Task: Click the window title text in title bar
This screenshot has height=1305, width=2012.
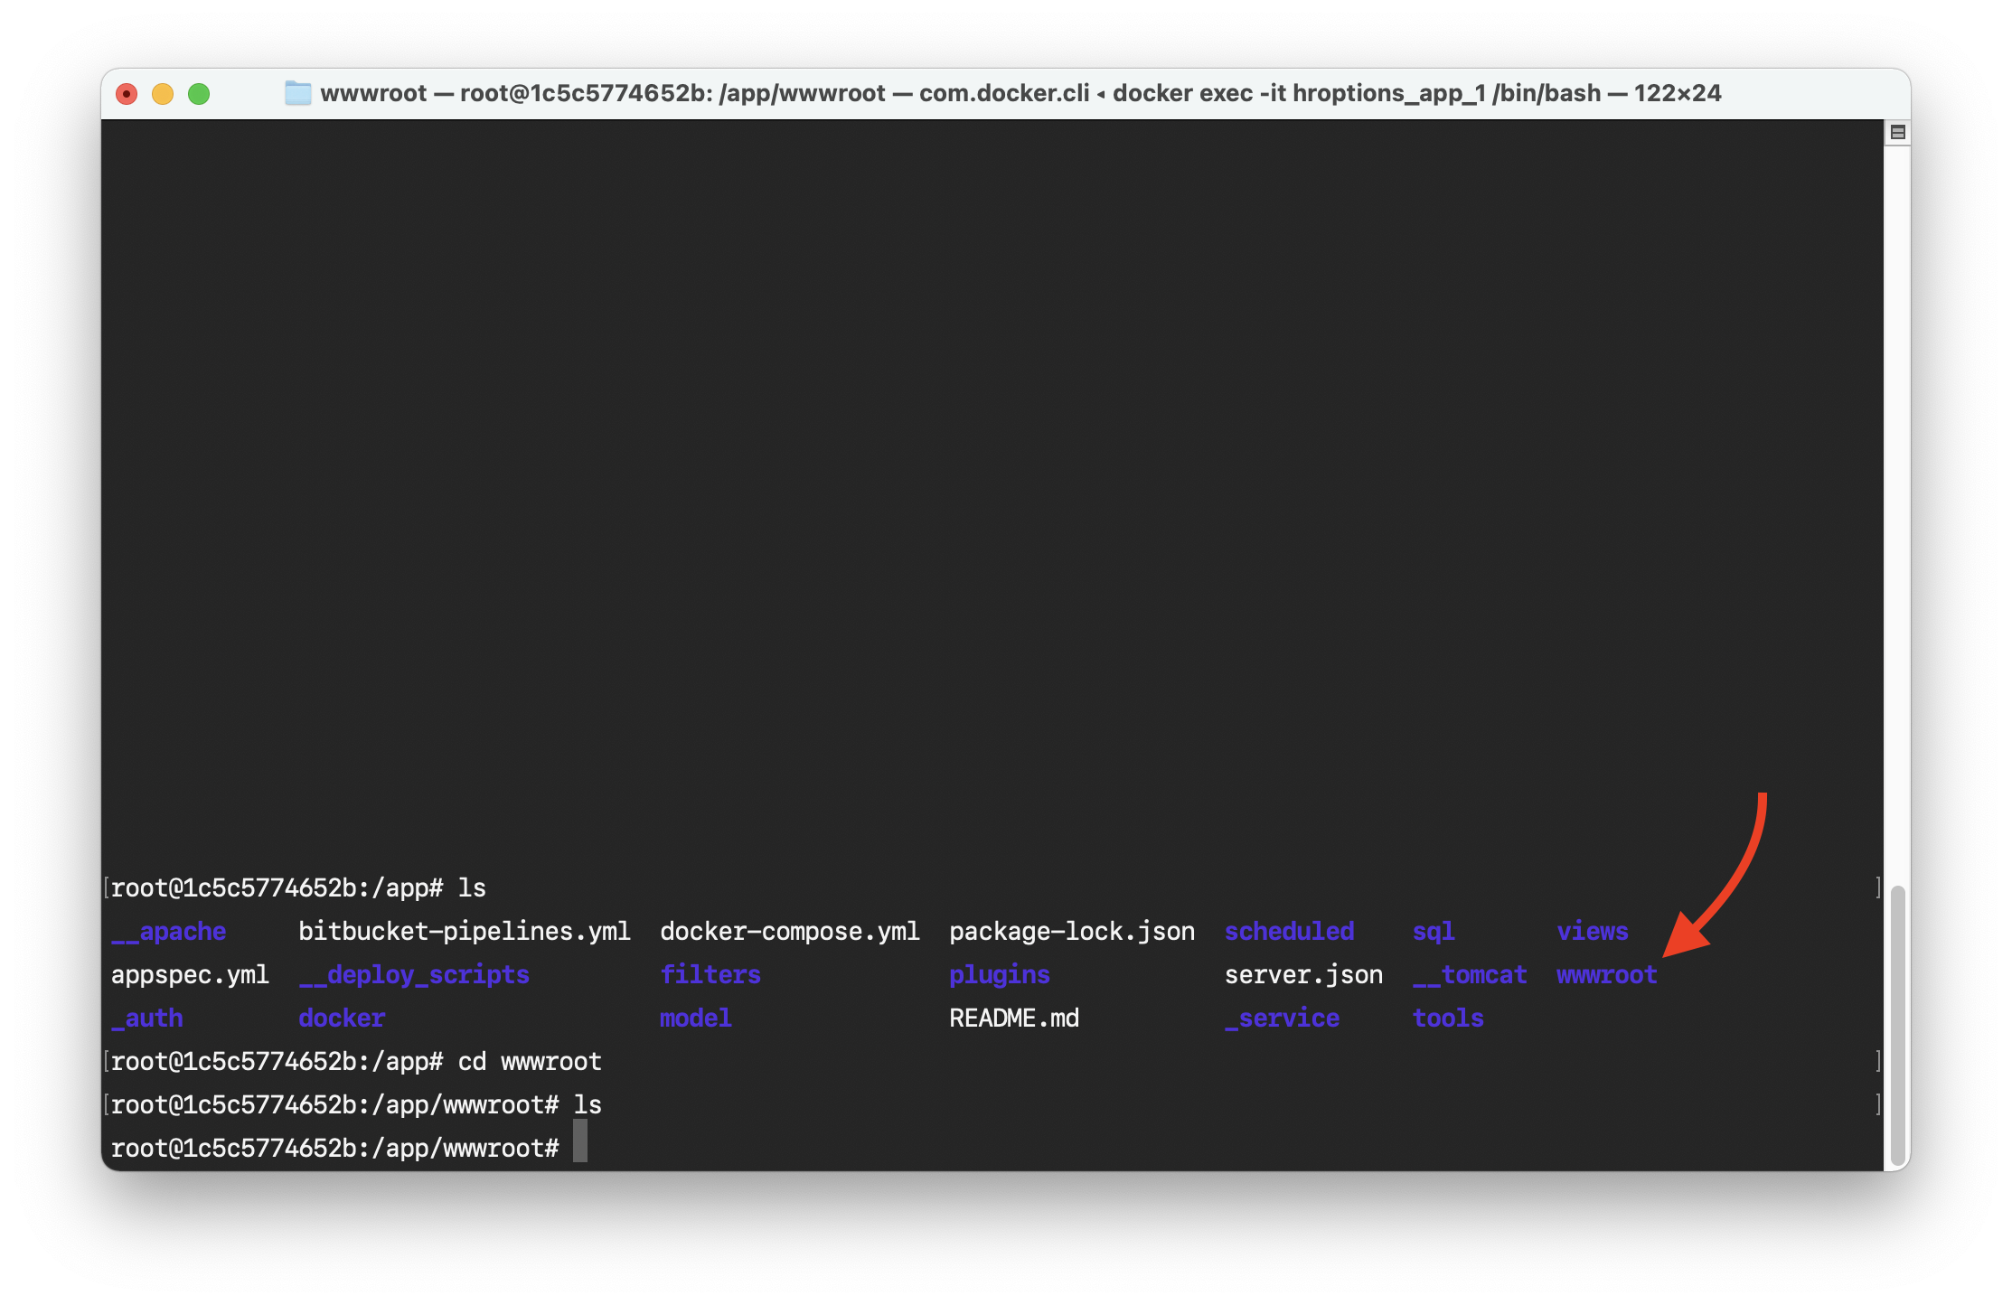Action: pos(1020,93)
